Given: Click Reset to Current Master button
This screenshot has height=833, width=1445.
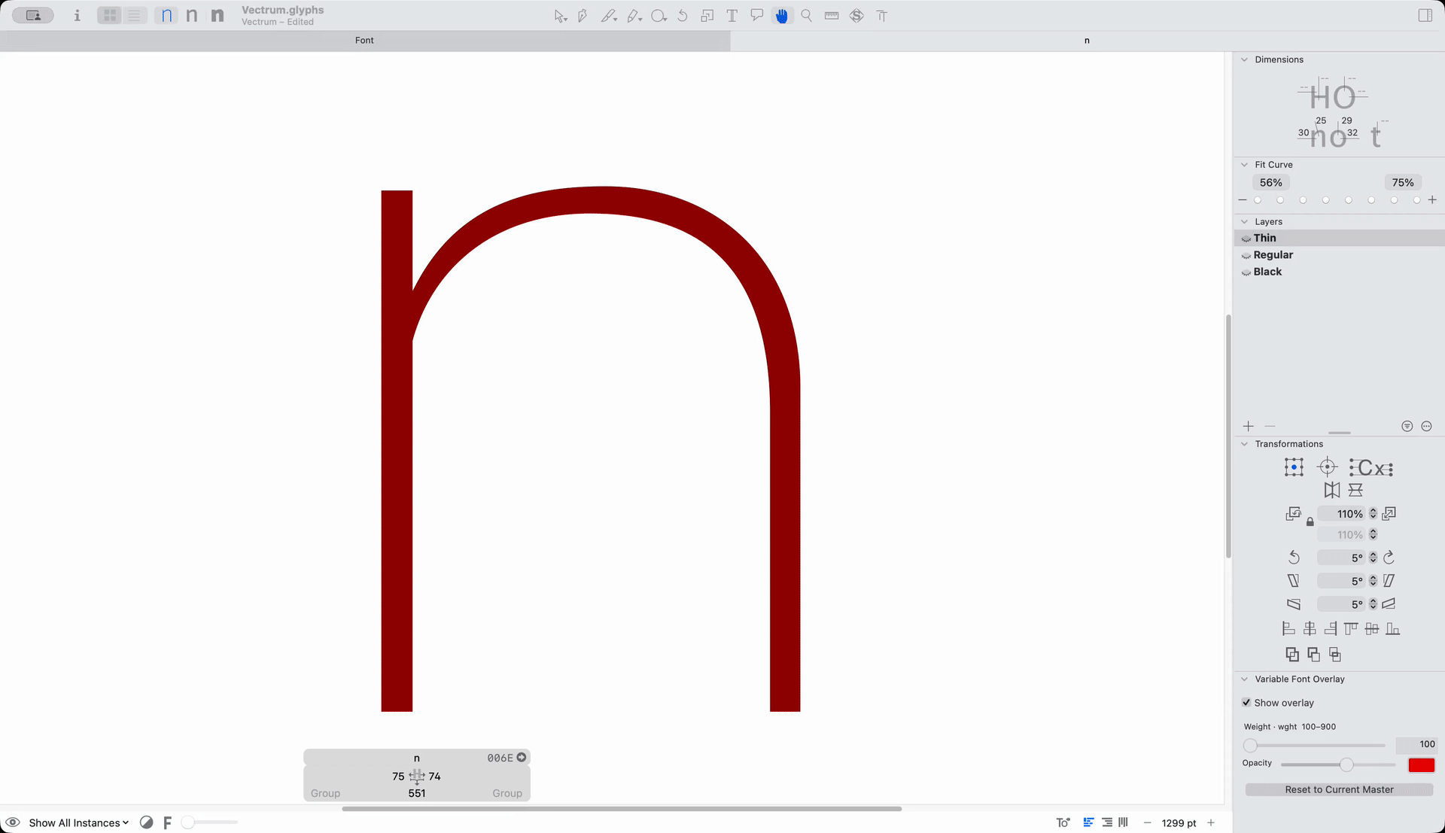Looking at the screenshot, I should [x=1339, y=789].
